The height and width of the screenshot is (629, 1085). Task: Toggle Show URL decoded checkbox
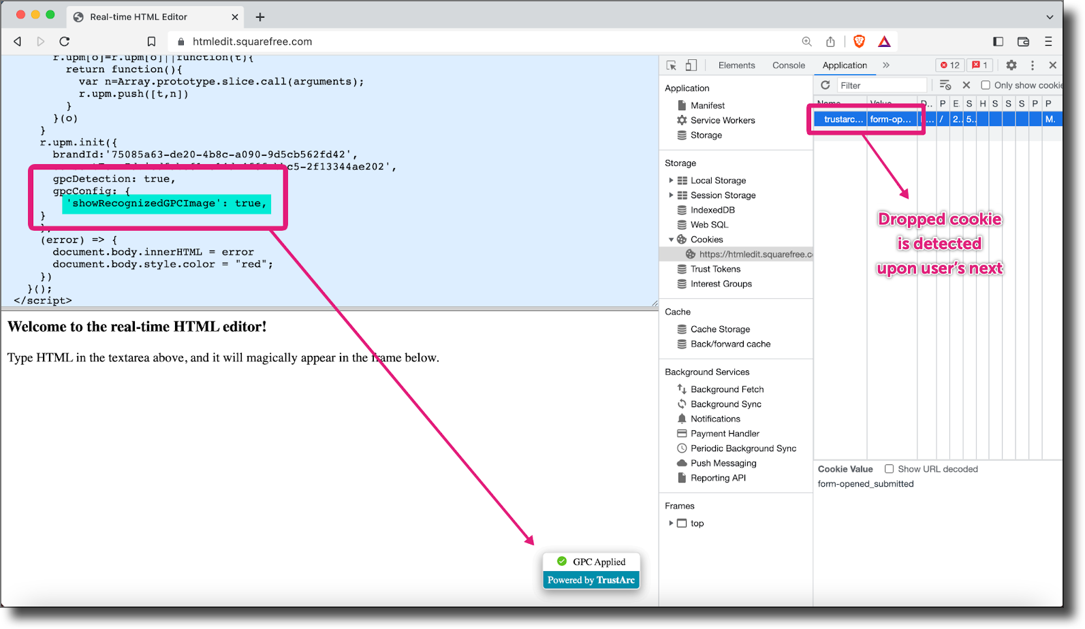pyautogui.click(x=889, y=469)
